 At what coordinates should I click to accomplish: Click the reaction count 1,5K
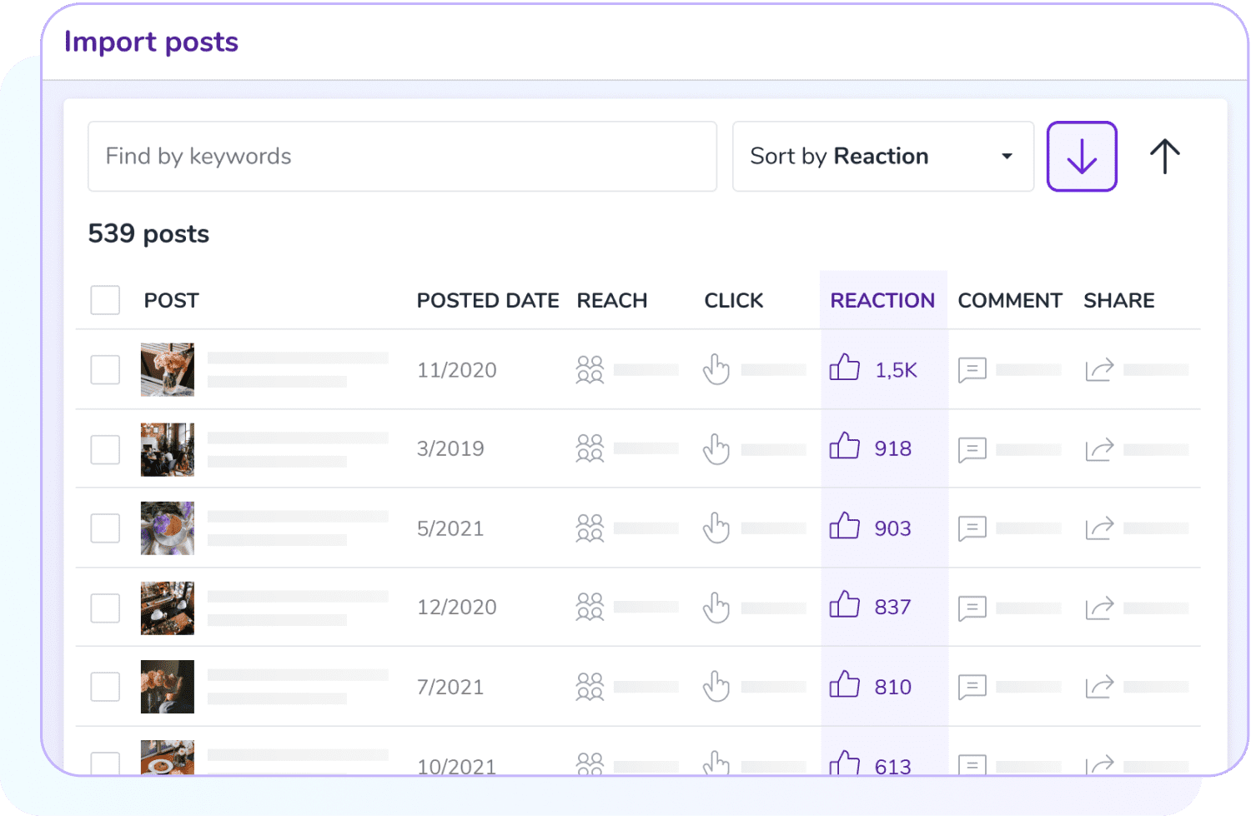(897, 370)
